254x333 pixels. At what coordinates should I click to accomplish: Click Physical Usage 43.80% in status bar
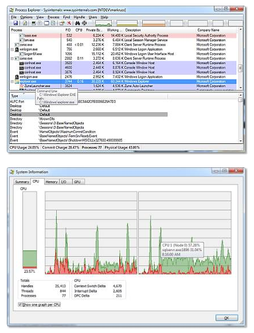point(122,147)
